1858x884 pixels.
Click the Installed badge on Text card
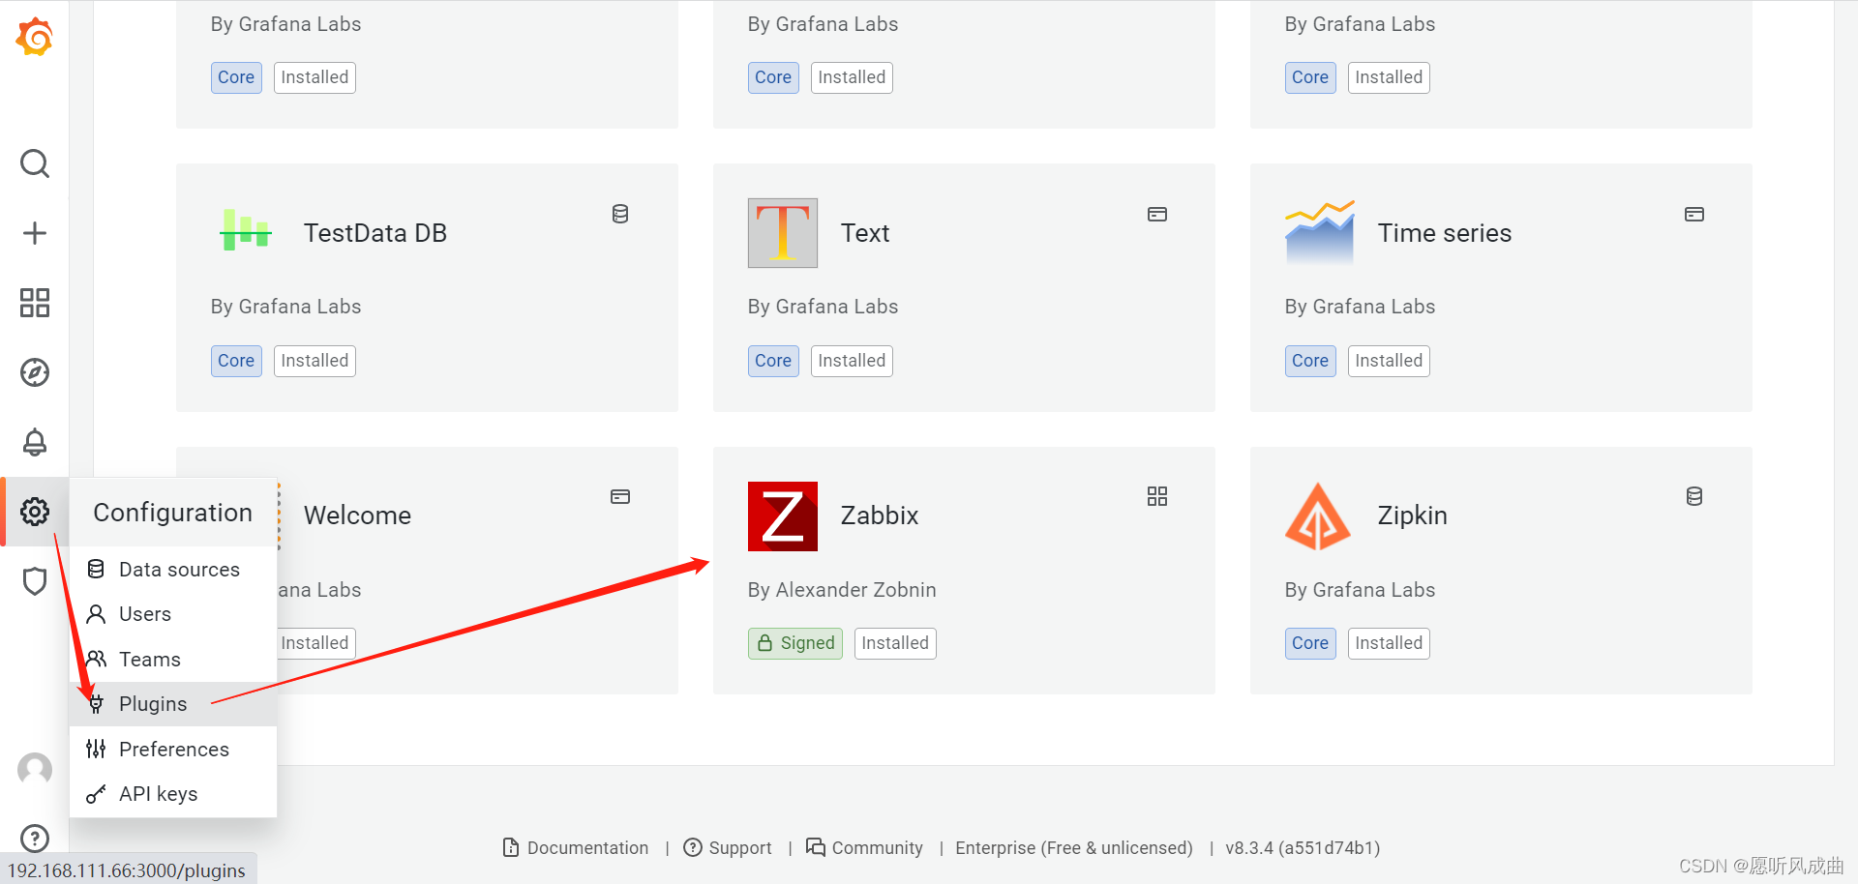coord(852,361)
